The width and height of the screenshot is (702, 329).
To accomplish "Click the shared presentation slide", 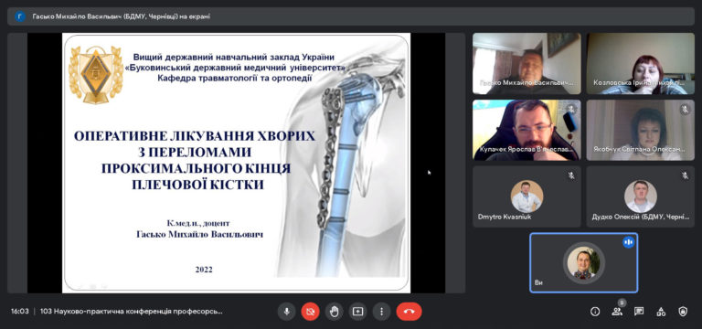I will click(236, 163).
